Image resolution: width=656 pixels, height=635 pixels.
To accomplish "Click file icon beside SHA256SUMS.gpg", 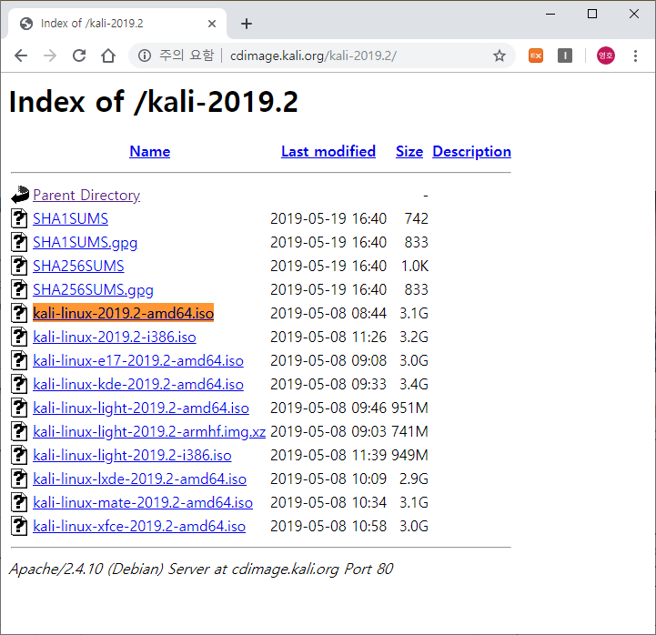I will tap(19, 289).
